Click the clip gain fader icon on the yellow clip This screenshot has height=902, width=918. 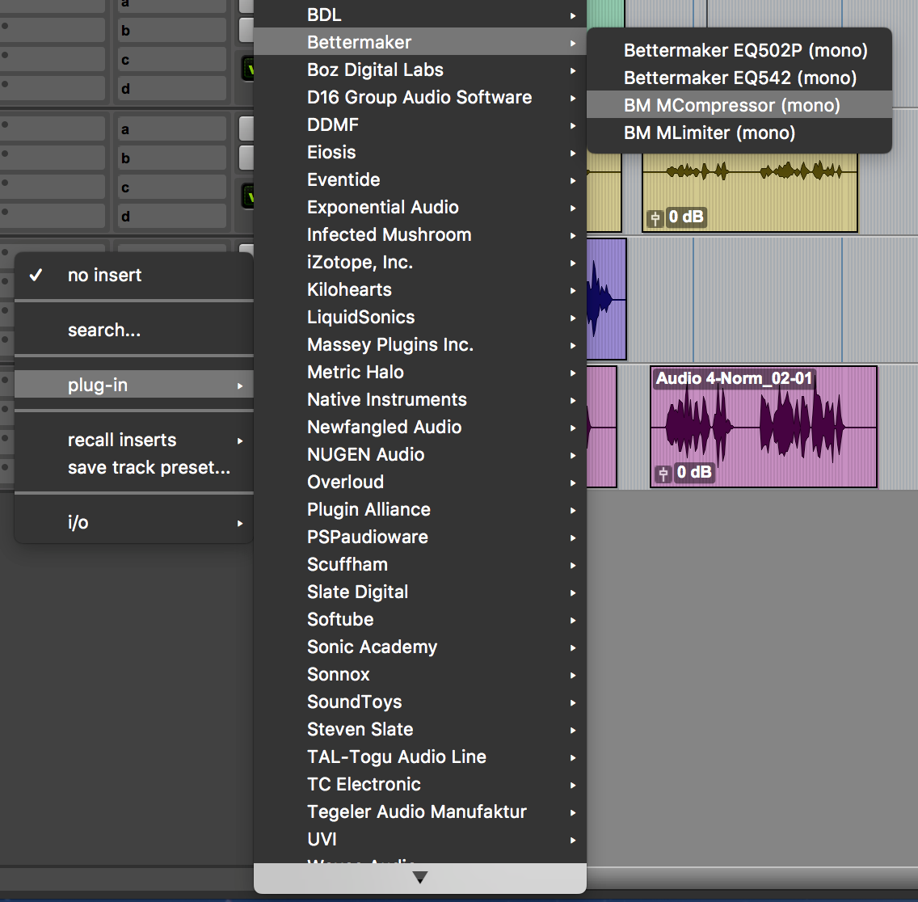click(x=655, y=218)
